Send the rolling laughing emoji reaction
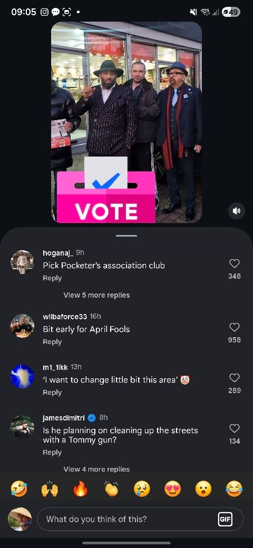 click(x=19, y=489)
